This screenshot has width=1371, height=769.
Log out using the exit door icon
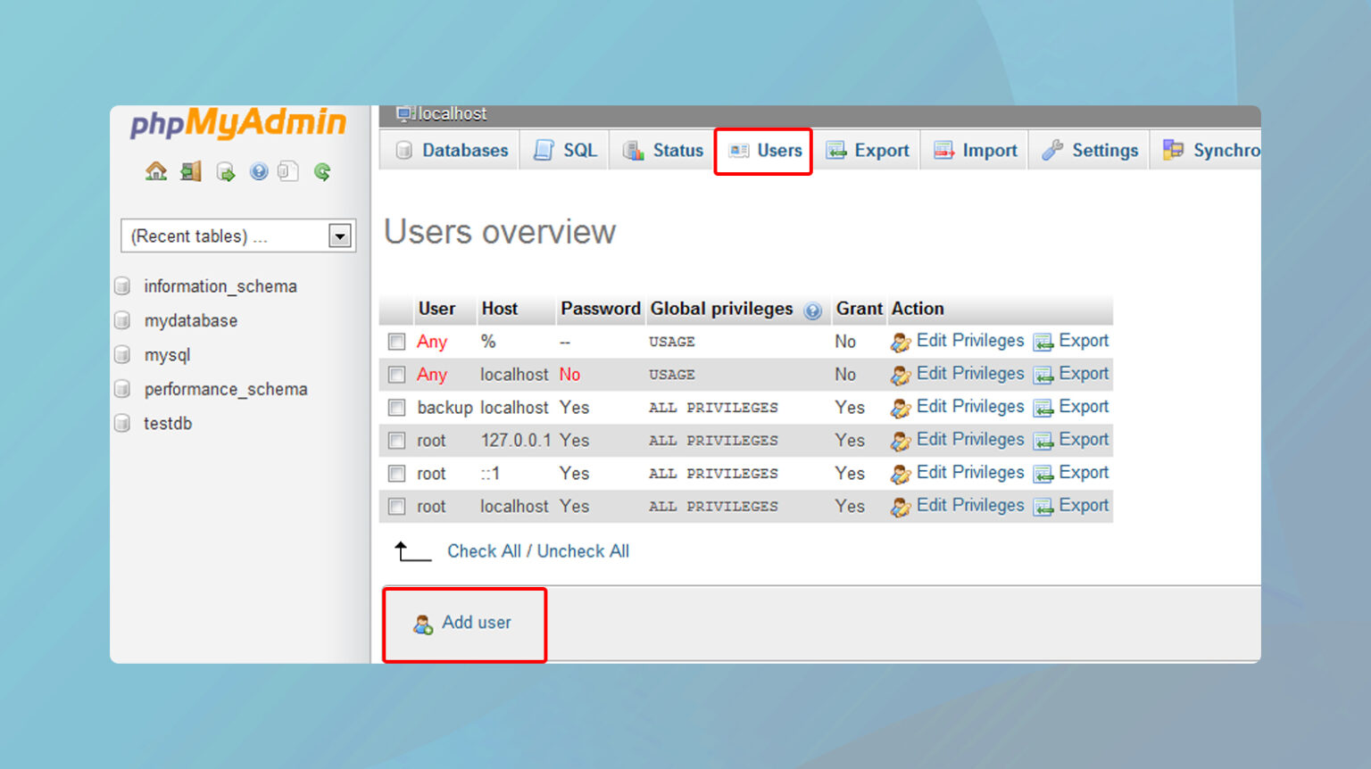(190, 171)
